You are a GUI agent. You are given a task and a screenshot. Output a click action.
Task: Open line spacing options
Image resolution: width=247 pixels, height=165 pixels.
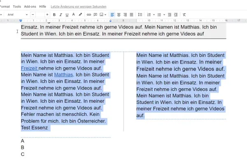click(140, 15)
